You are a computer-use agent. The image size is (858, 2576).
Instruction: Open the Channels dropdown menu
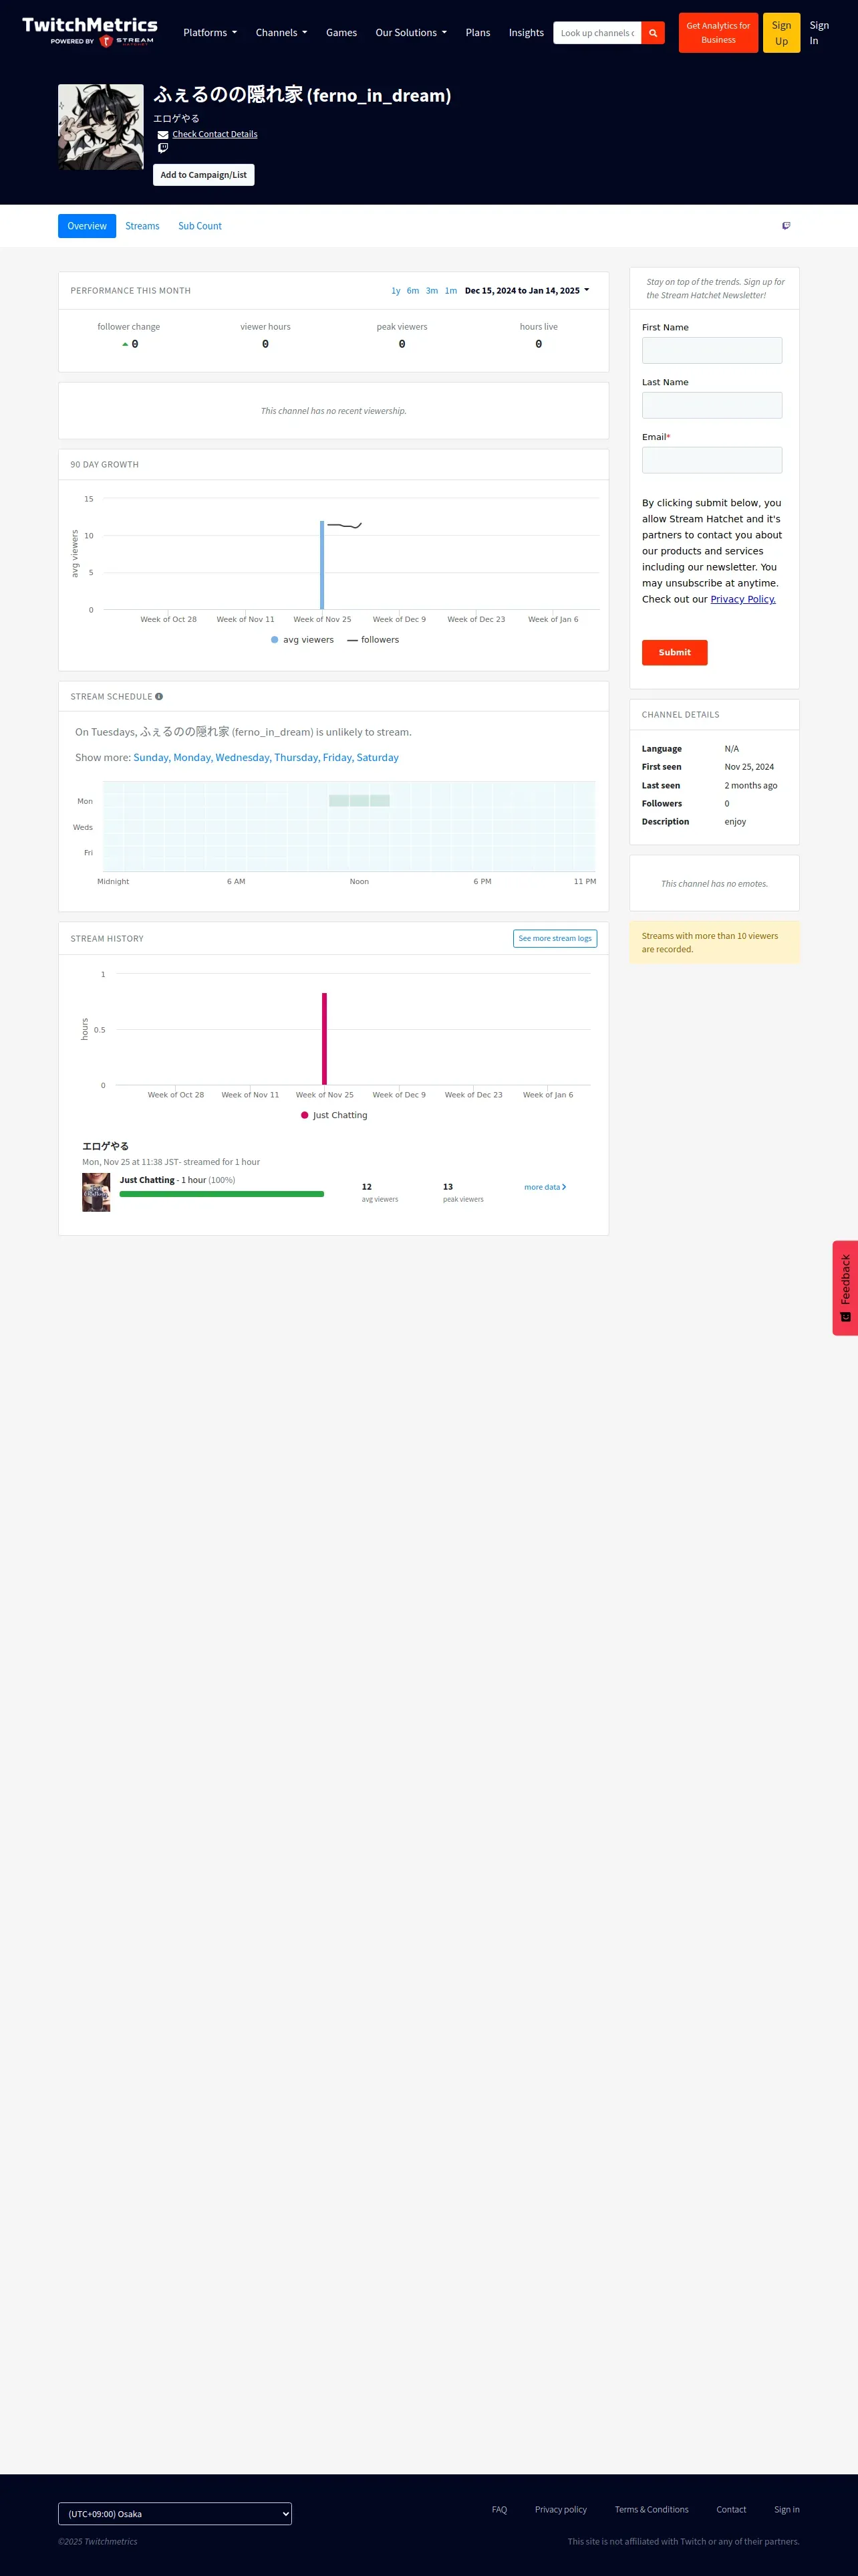[x=282, y=33]
